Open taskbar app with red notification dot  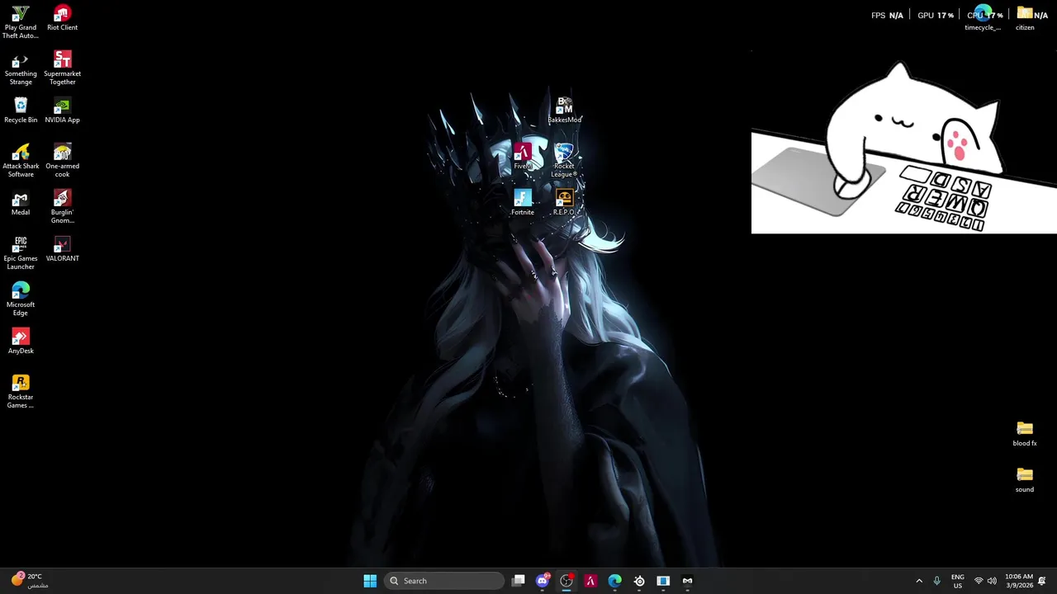(566, 581)
